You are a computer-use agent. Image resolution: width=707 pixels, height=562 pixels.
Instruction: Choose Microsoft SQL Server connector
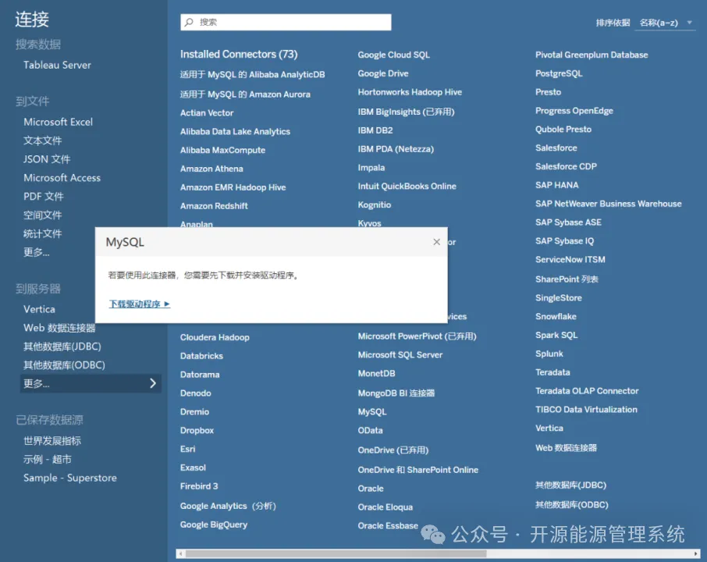pyautogui.click(x=400, y=354)
